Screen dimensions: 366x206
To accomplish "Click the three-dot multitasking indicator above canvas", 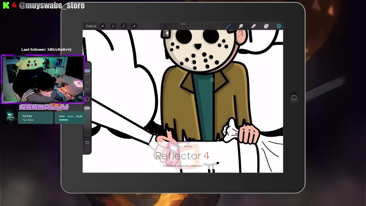I will 183,24.
